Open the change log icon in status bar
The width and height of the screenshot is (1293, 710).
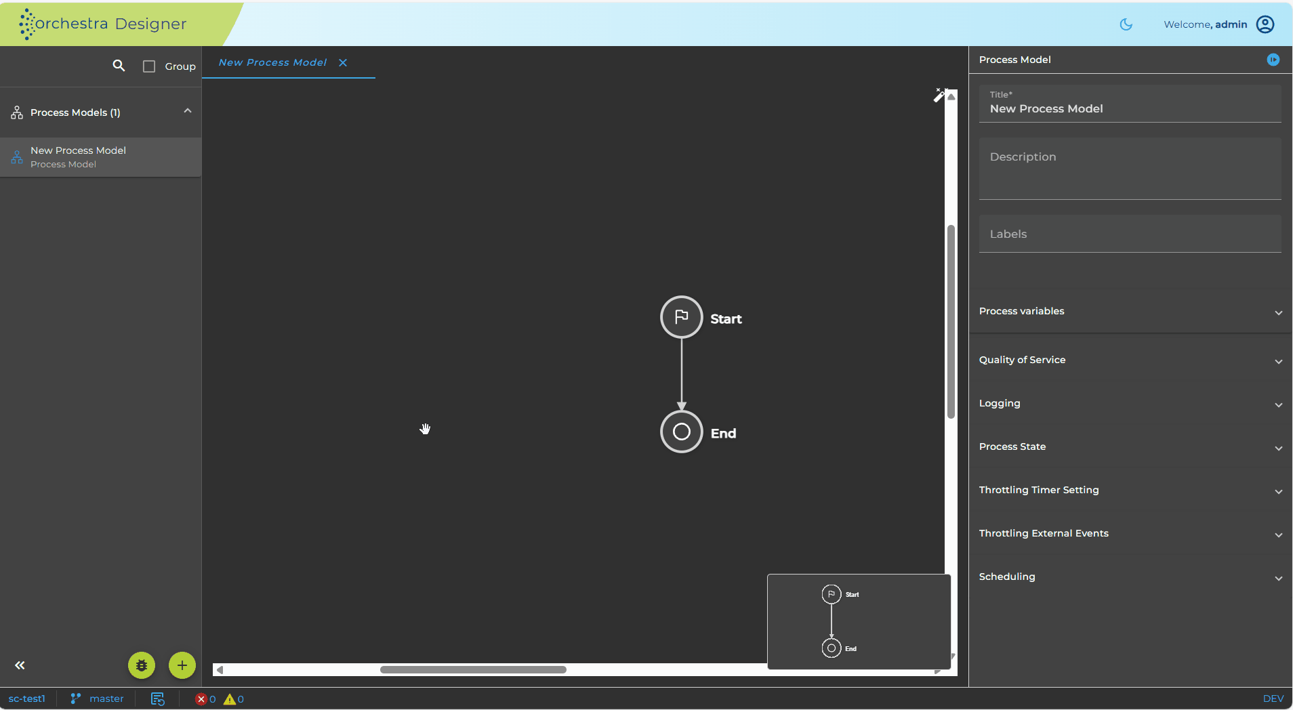point(158,699)
